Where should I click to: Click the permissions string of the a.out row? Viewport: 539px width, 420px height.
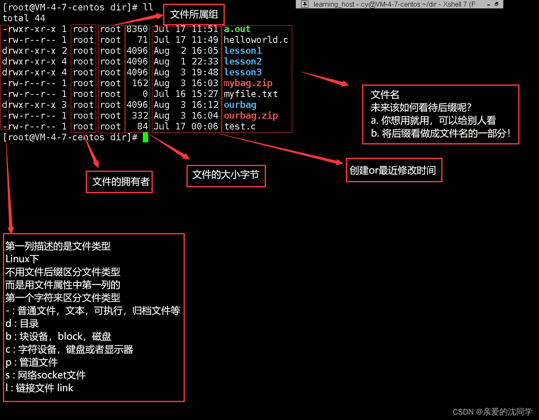pyautogui.click(x=29, y=29)
